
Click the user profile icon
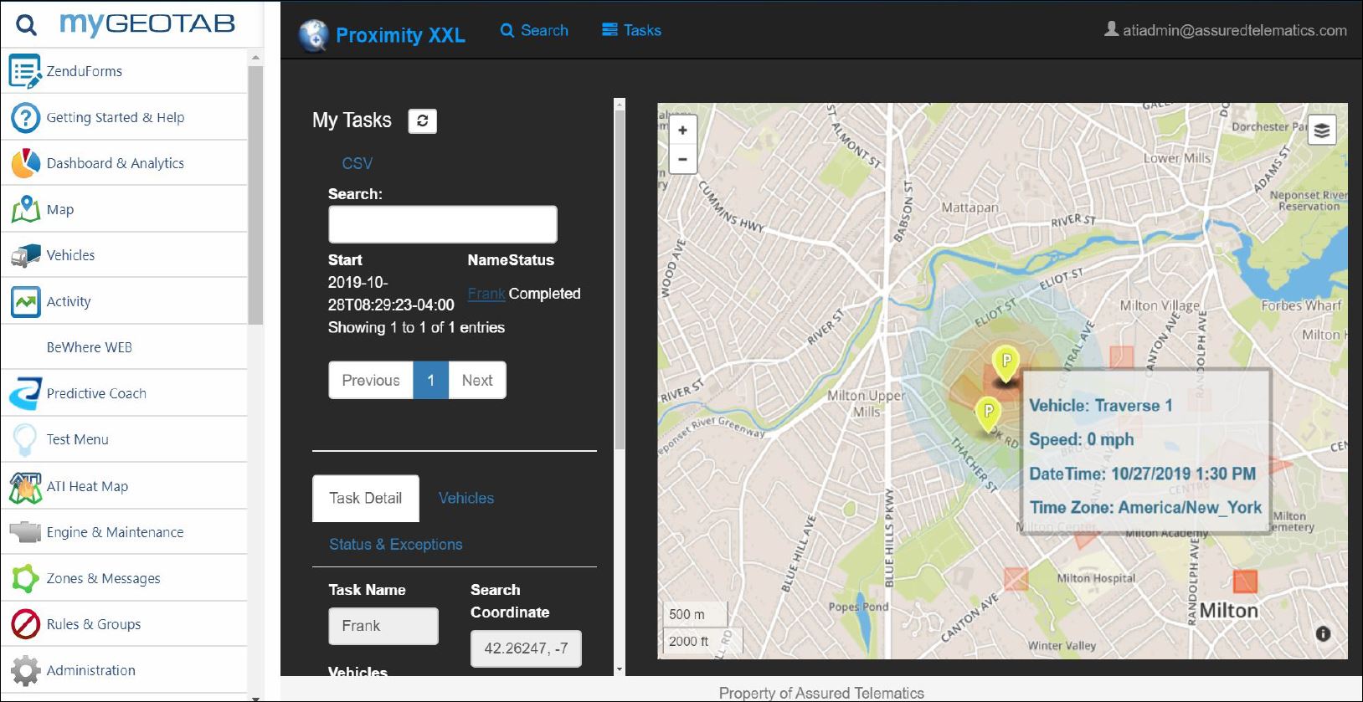(1111, 29)
